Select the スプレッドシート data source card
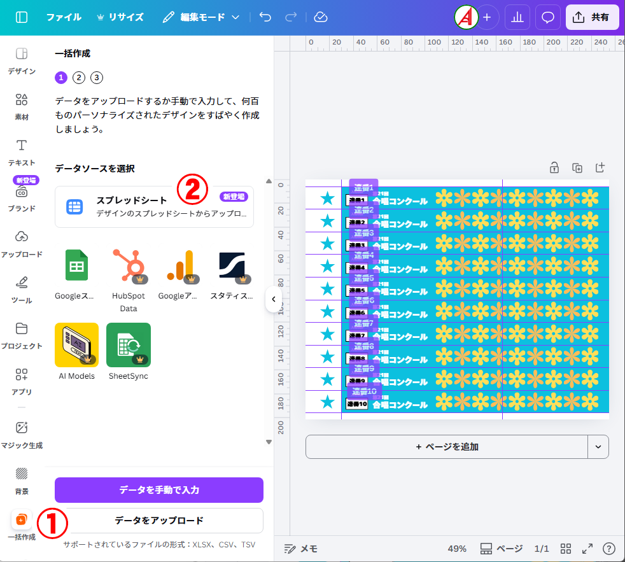The width and height of the screenshot is (625, 562). (x=155, y=207)
